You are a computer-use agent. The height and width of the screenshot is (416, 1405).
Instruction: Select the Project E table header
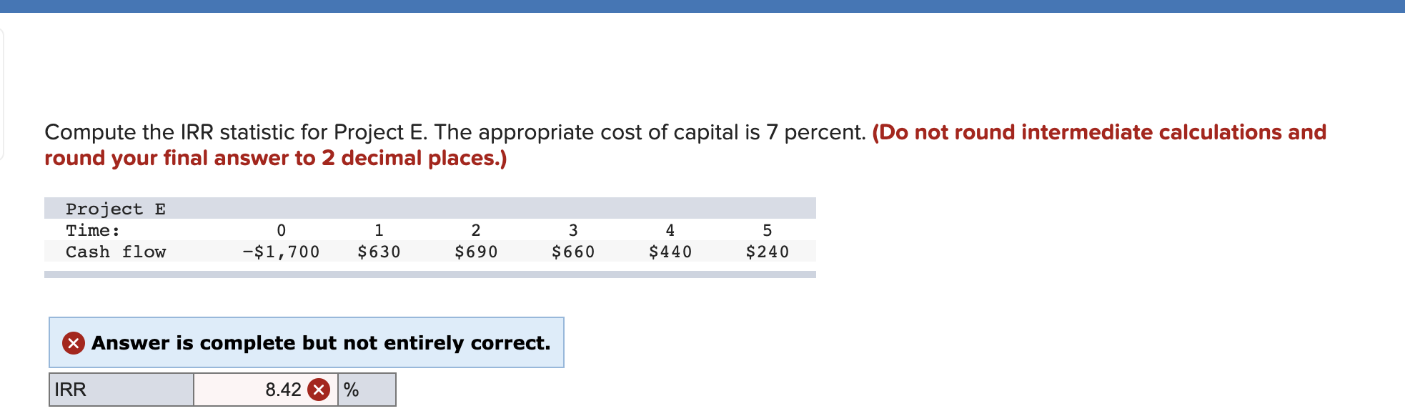(116, 208)
